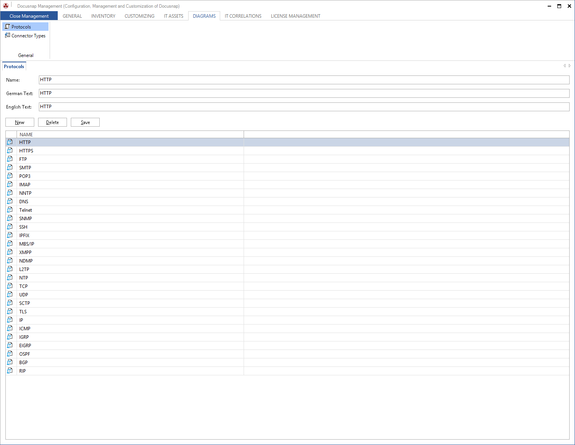The height and width of the screenshot is (445, 575).
Task: Save the protocol changes
Action: 85,122
